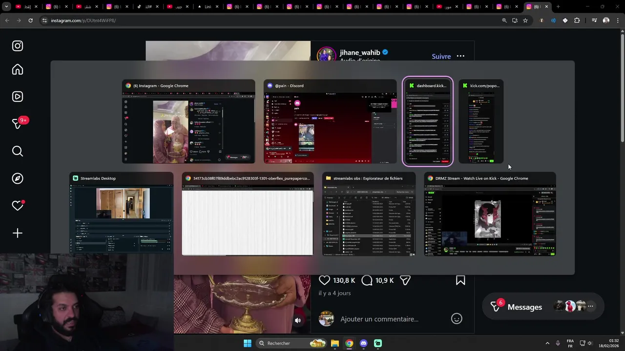The image size is (625, 351).
Task: Click the tray microphone icon
Action: (x=558, y=343)
